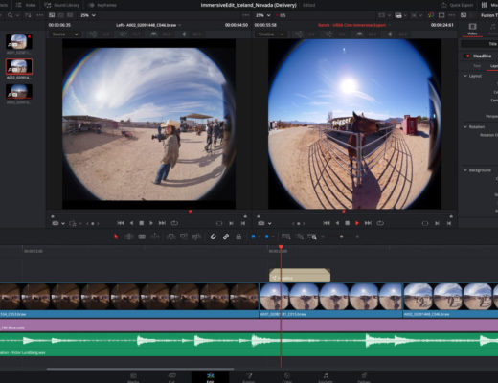The image size is (498, 383).
Task: Go to next edit in timeline viewer
Action: tap(368, 223)
